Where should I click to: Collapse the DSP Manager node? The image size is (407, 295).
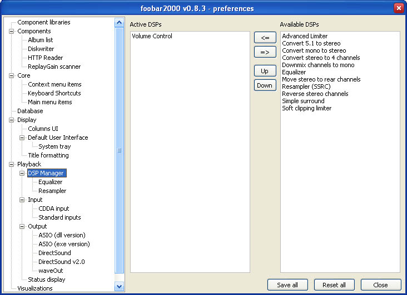coord(22,173)
